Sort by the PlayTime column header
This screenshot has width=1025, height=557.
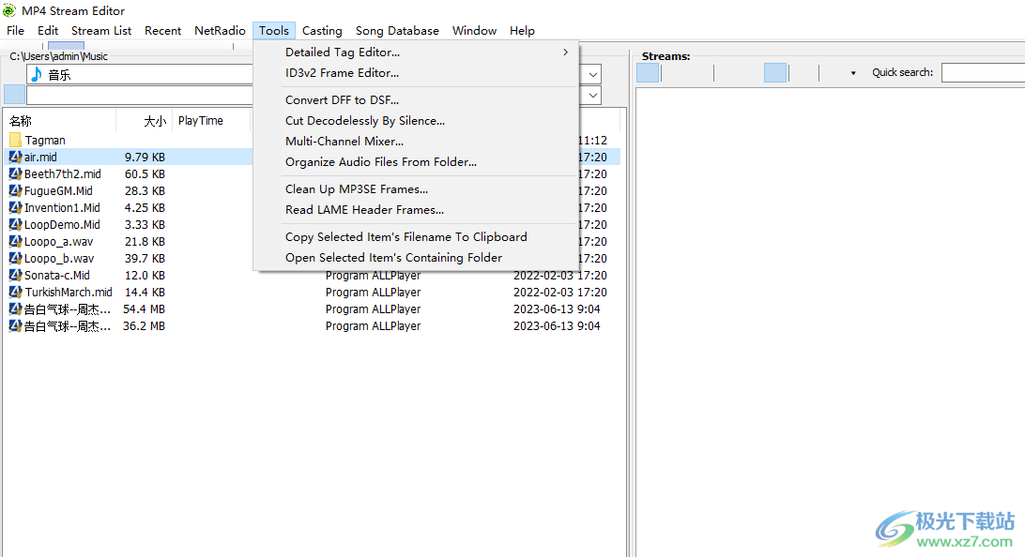pos(211,121)
